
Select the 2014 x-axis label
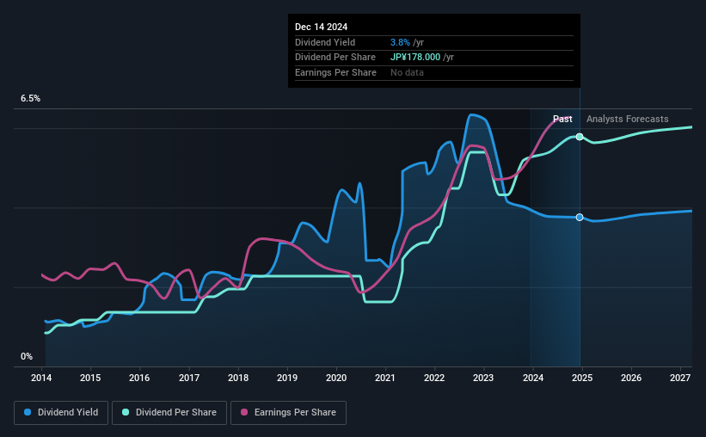click(x=41, y=378)
